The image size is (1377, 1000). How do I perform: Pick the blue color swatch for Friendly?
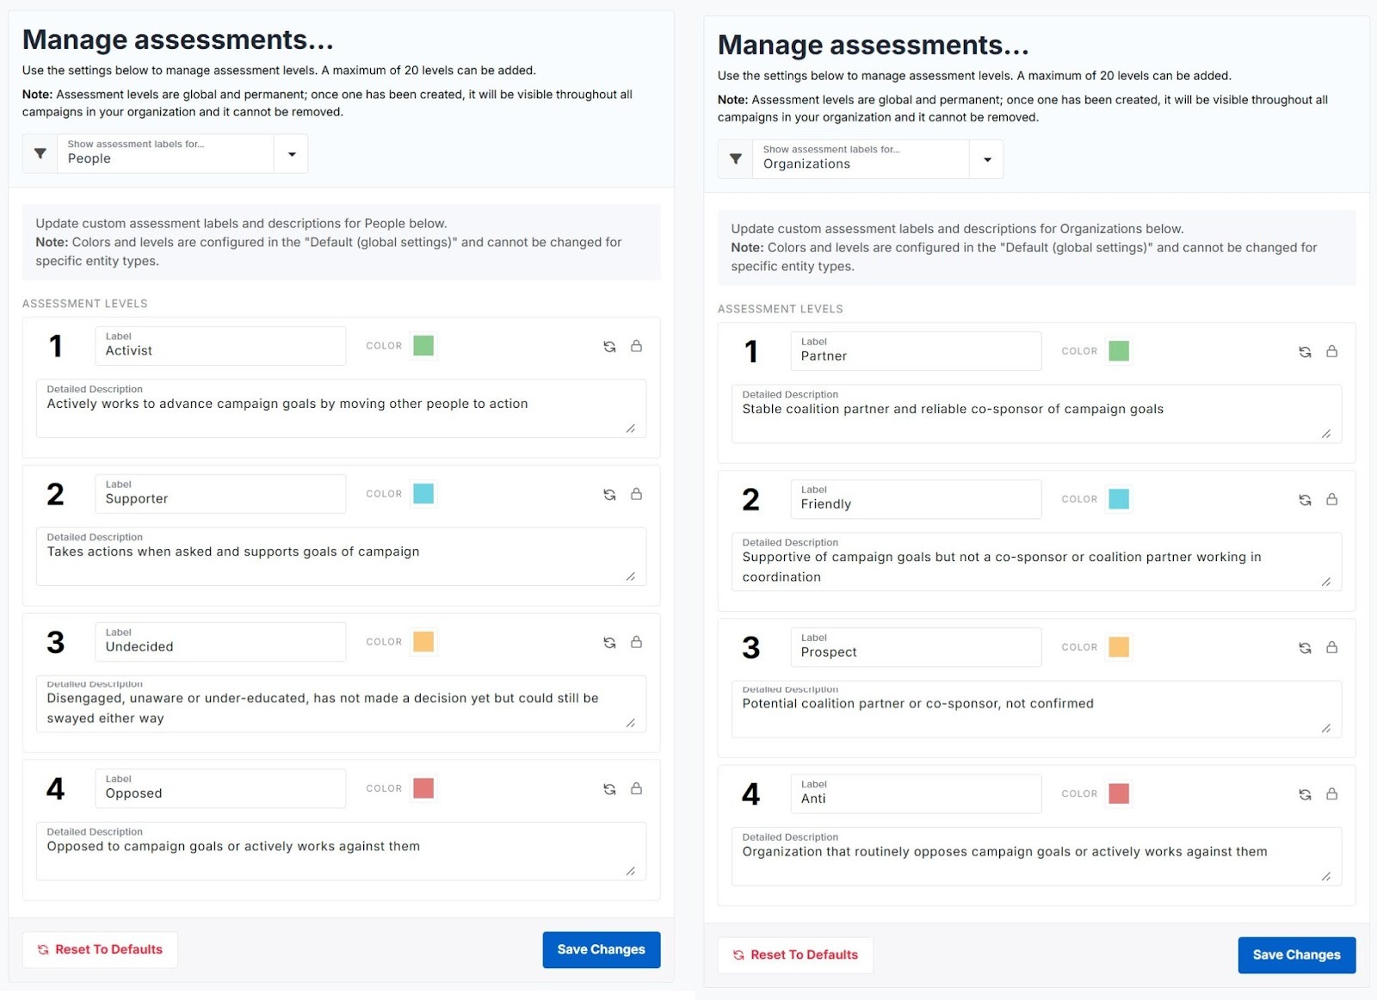[x=1119, y=499]
